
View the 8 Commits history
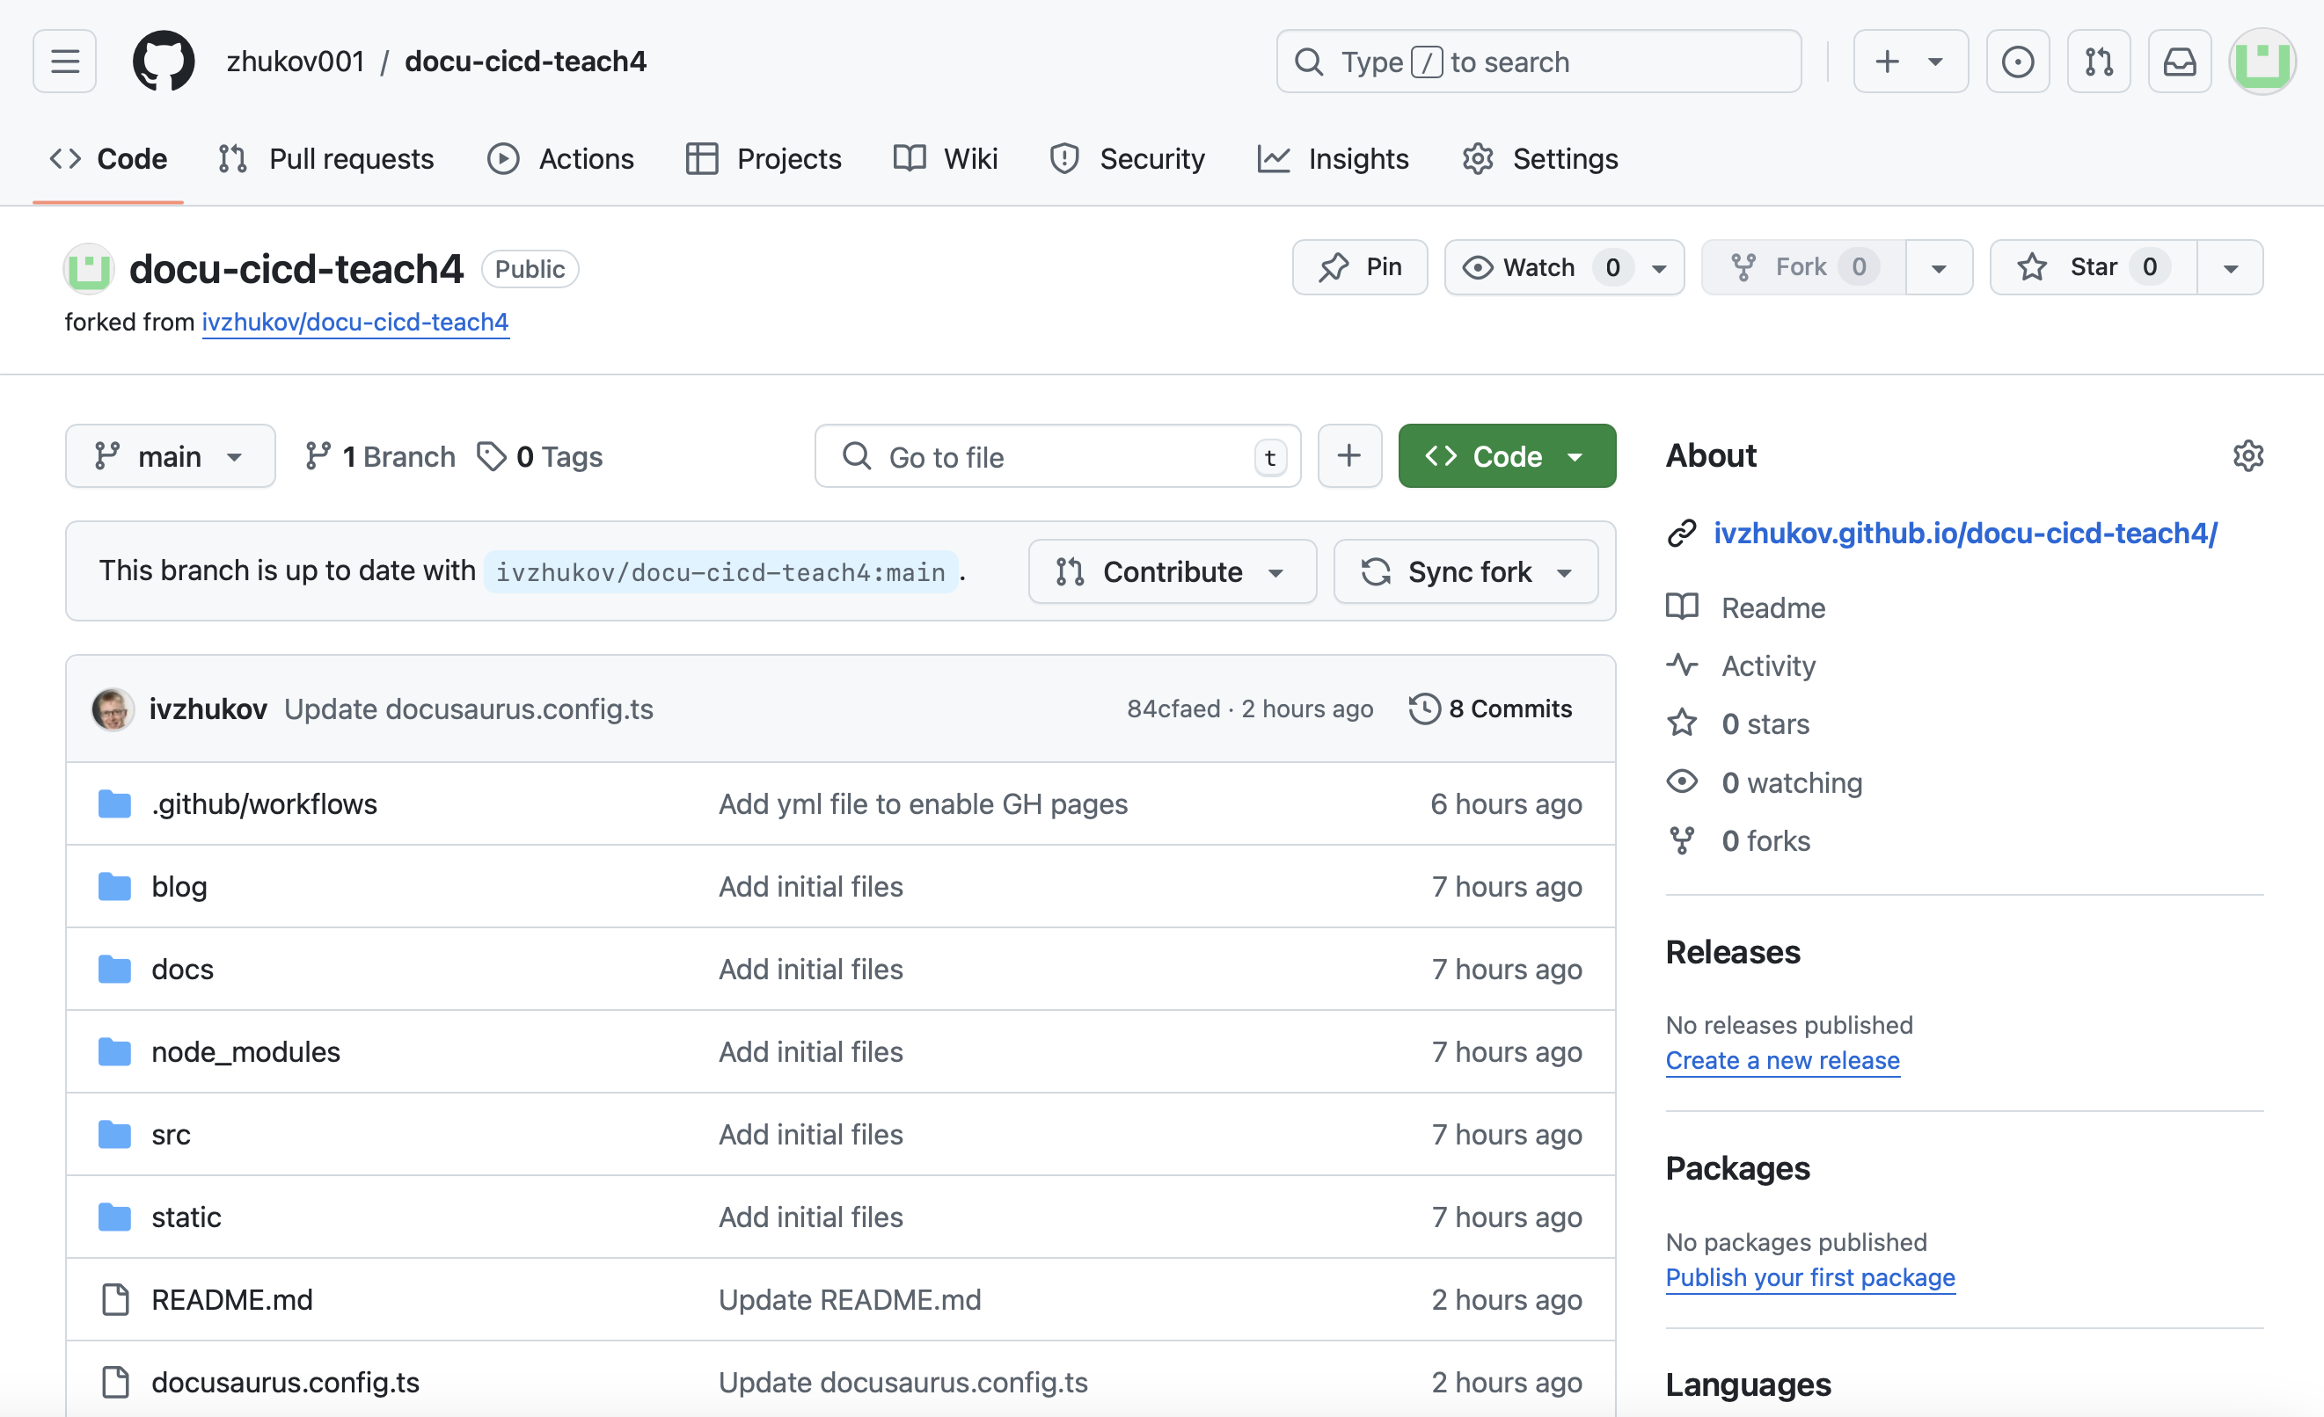(x=1490, y=709)
